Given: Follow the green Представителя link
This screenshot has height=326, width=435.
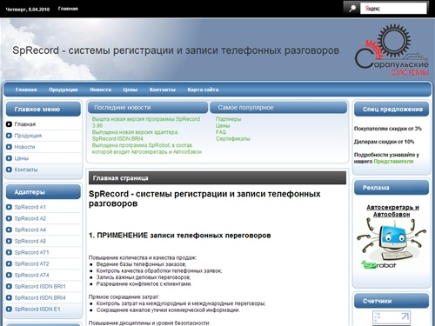Looking at the screenshot, I should pyautogui.click(x=393, y=162).
